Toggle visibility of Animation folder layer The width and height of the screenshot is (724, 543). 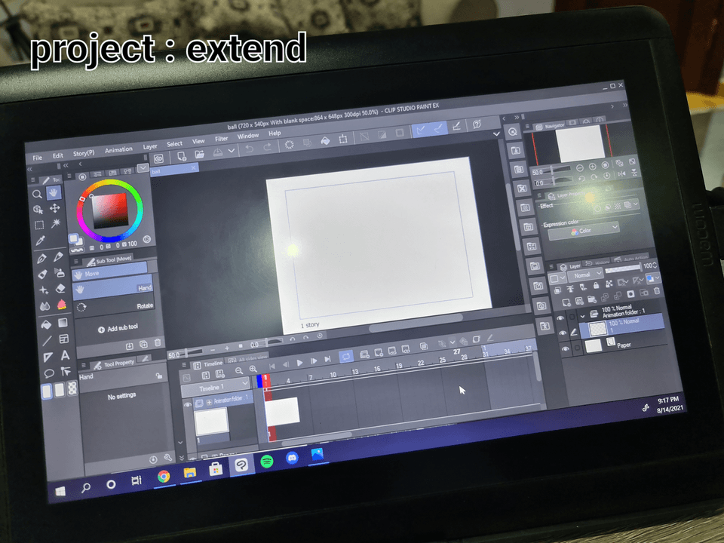pos(561,318)
